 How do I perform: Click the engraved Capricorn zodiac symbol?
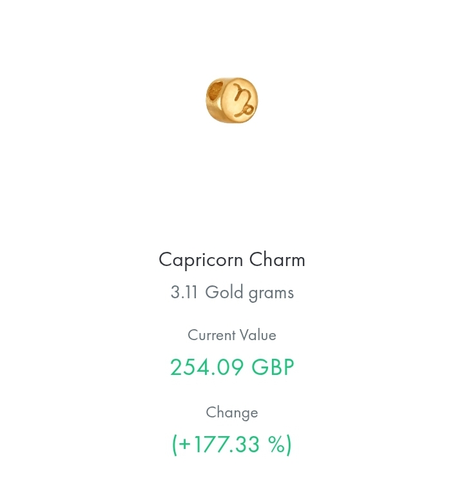[x=244, y=100]
